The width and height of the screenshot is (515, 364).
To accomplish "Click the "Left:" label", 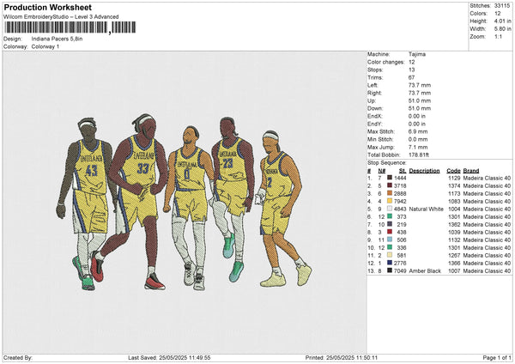I will pyautogui.click(x=373, y=85).
